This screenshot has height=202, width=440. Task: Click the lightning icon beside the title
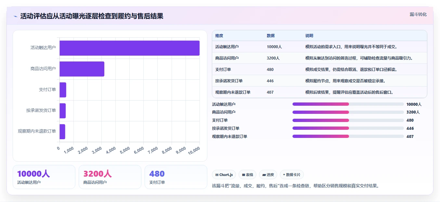tap(16, 16)
